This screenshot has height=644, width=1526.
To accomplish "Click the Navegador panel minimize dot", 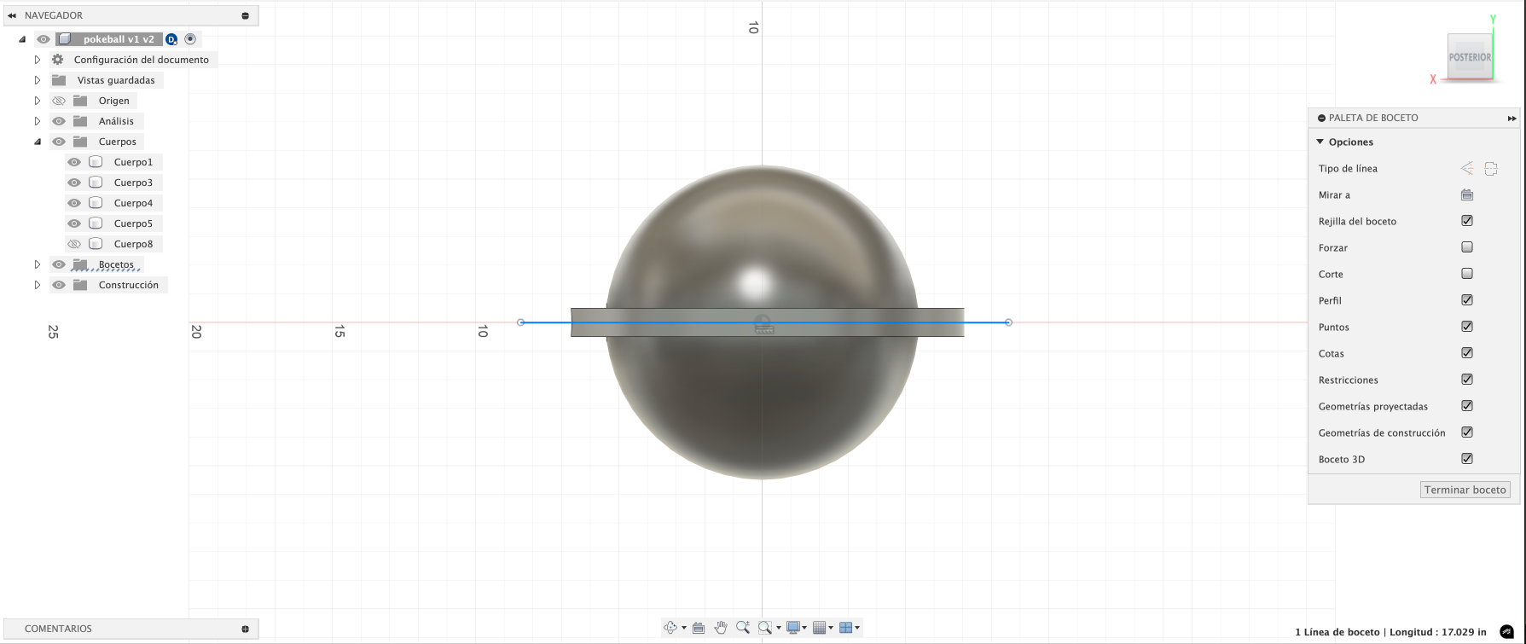I will (246, 15).
